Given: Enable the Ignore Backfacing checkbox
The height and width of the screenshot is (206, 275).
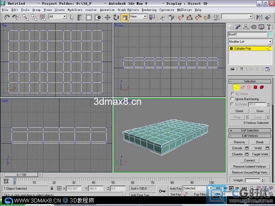Looking at the screenshot, I should (232, 99).
